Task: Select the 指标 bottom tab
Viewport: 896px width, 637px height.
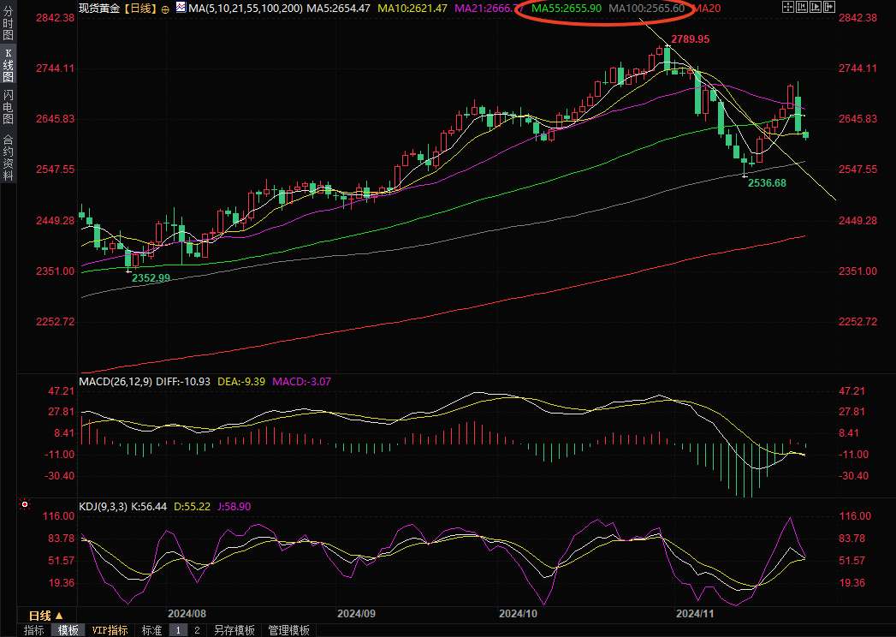Action: 34,630
